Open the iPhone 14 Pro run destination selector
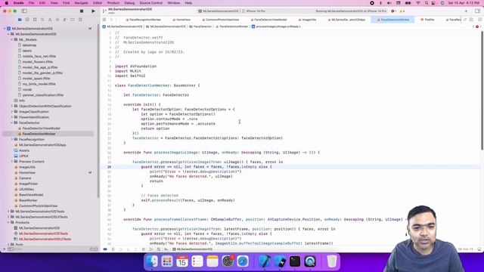Image resolution: width=484 pixels, height=272 pixels. (x=254, y=11)
